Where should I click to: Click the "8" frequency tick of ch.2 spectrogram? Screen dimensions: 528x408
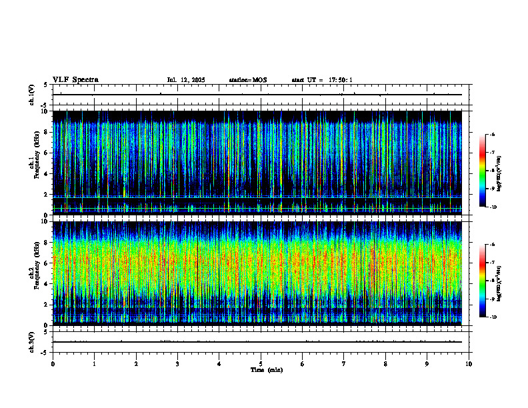(x=47, y=243)
